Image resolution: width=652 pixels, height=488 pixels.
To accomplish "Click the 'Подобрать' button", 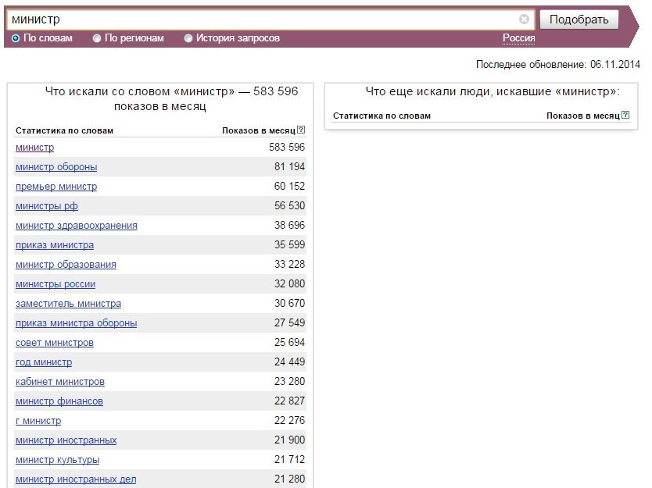I will coord(579,20).
